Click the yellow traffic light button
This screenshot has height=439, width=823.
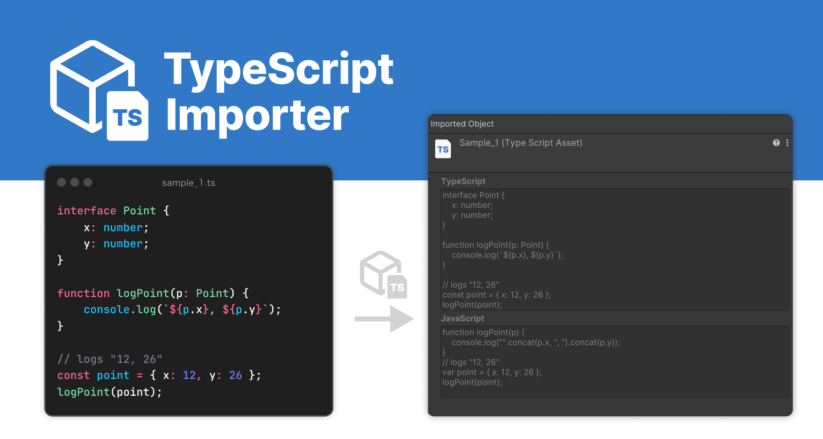click(x=75, y=182)
